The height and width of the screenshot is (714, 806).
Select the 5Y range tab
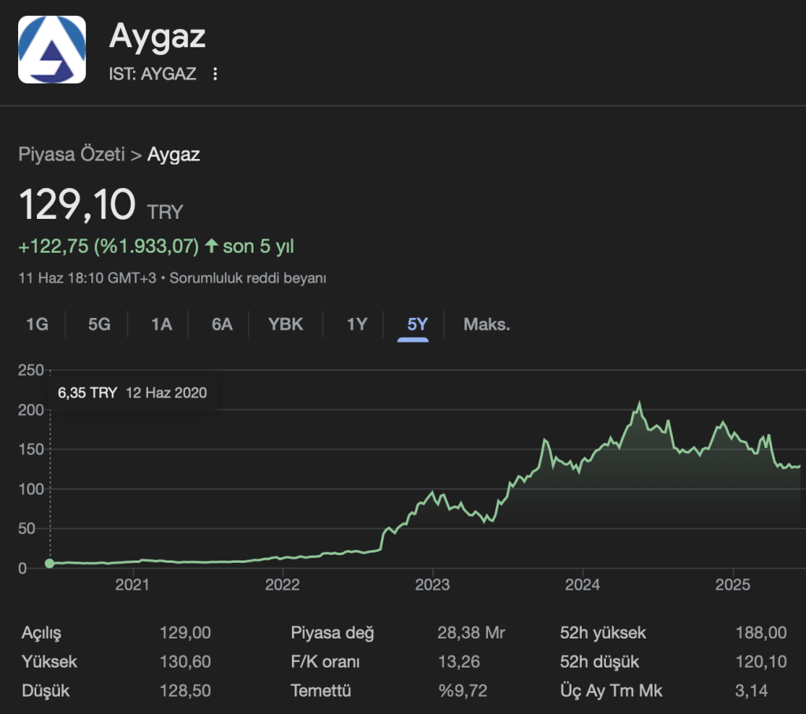[x=417, y=324]
